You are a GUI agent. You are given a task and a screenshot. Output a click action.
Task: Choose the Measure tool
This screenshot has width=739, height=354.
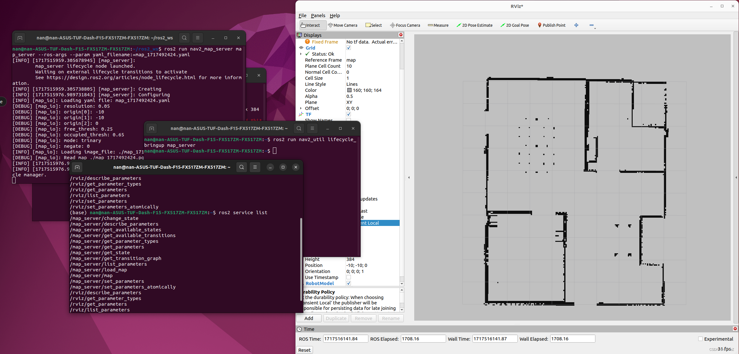(438, 25)
